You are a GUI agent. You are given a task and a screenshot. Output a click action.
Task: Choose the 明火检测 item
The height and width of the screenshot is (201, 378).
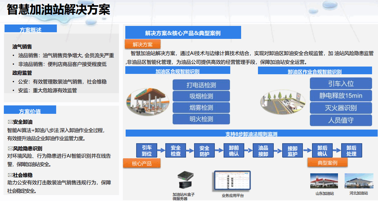[x=201, y=119]
